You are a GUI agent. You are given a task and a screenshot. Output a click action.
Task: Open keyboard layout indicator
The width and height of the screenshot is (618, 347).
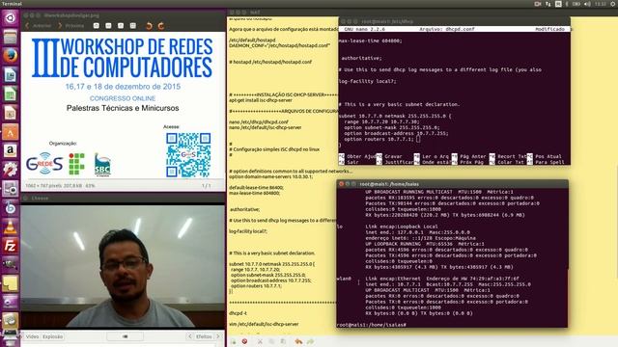(558, 4)
